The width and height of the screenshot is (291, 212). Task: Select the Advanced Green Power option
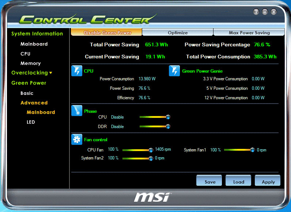tap(34, 103)
